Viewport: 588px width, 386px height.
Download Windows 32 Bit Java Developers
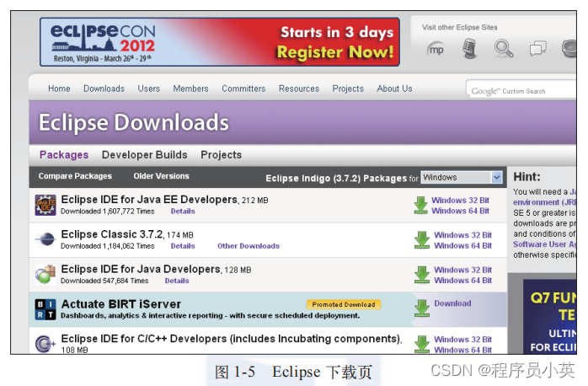(x=462, y=270)
